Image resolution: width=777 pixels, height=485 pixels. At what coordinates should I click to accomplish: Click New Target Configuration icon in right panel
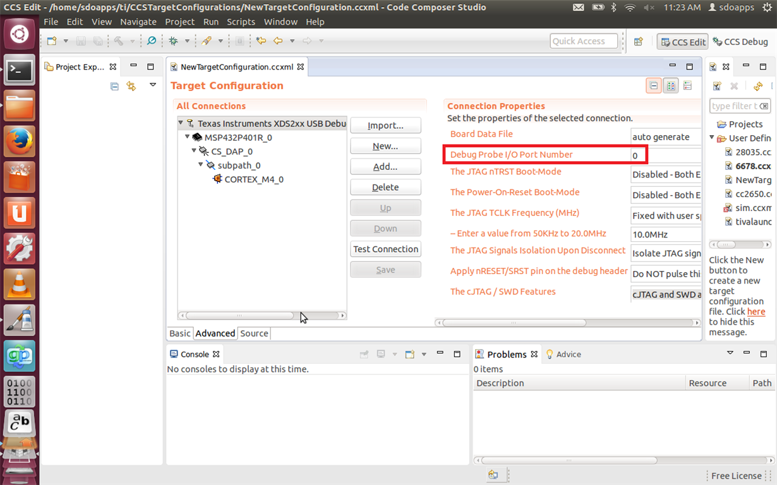(x=717, y=86)
